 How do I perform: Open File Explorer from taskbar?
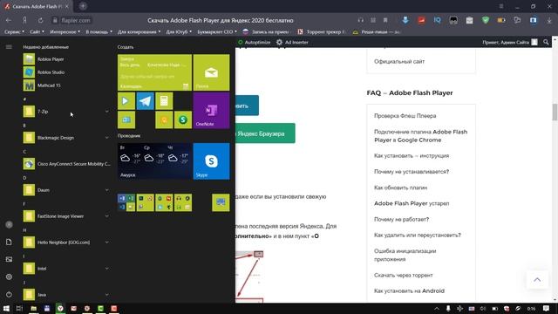[33, 308]
